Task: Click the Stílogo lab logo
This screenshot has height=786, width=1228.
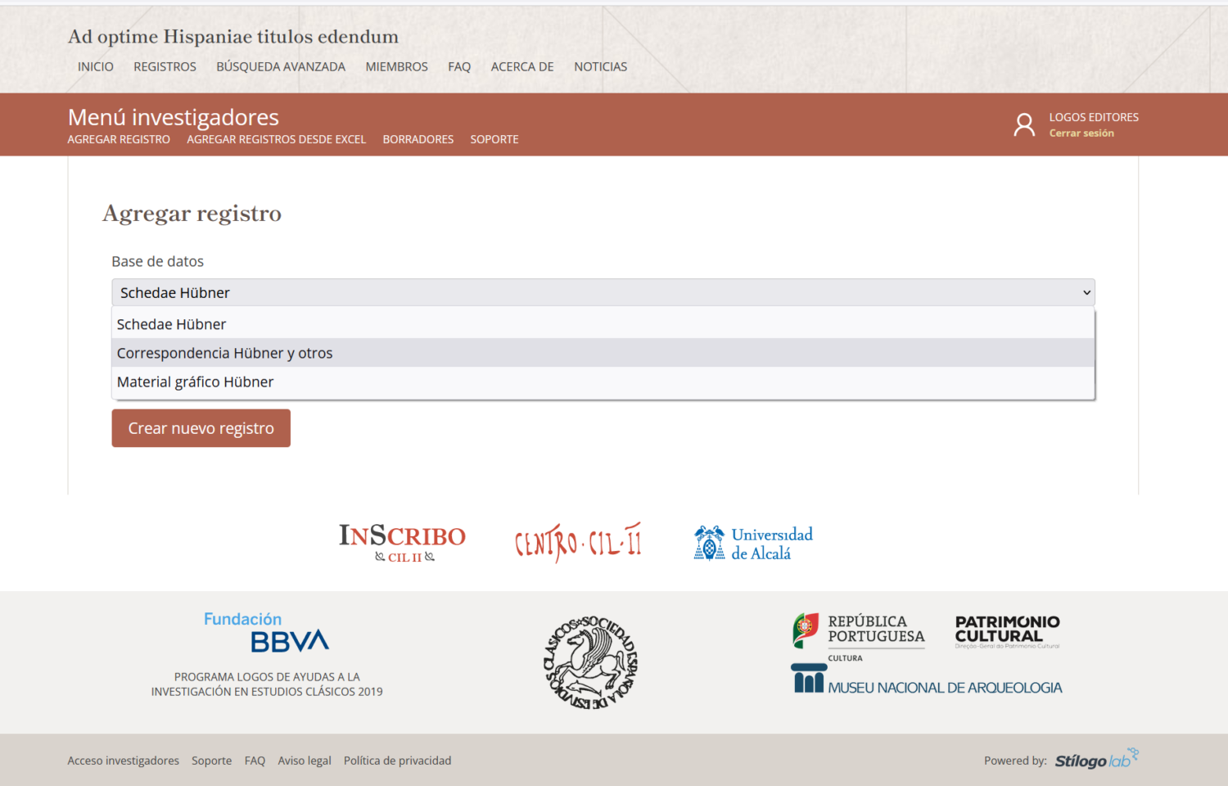Action: click(x=1096, y=759)
